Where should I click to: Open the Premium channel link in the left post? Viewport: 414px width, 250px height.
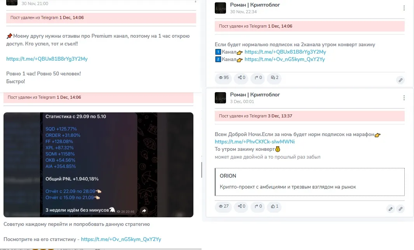coord(47,59)
